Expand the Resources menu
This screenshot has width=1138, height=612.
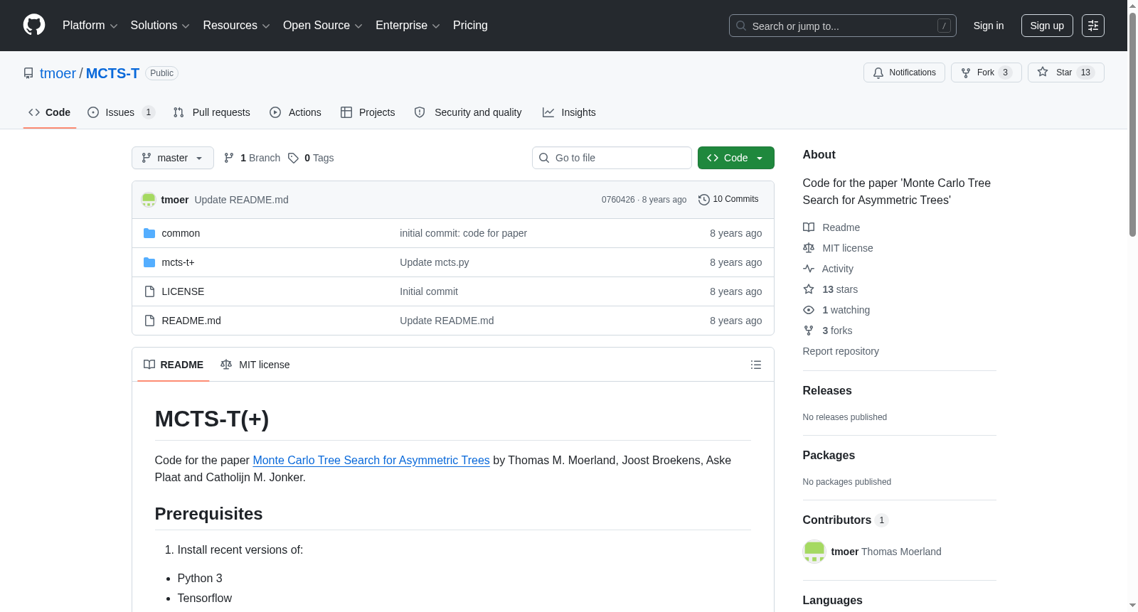point(236,26)
